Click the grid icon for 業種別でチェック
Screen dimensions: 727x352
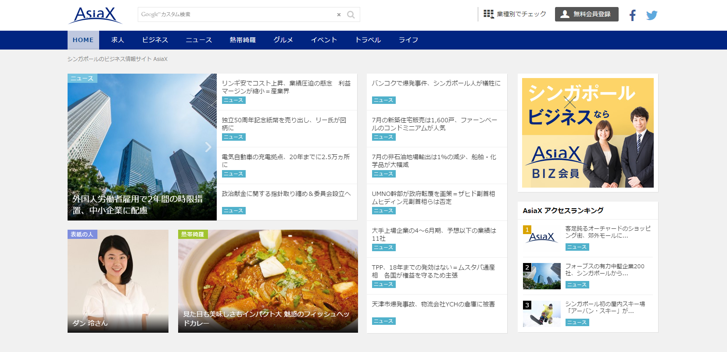488,14
